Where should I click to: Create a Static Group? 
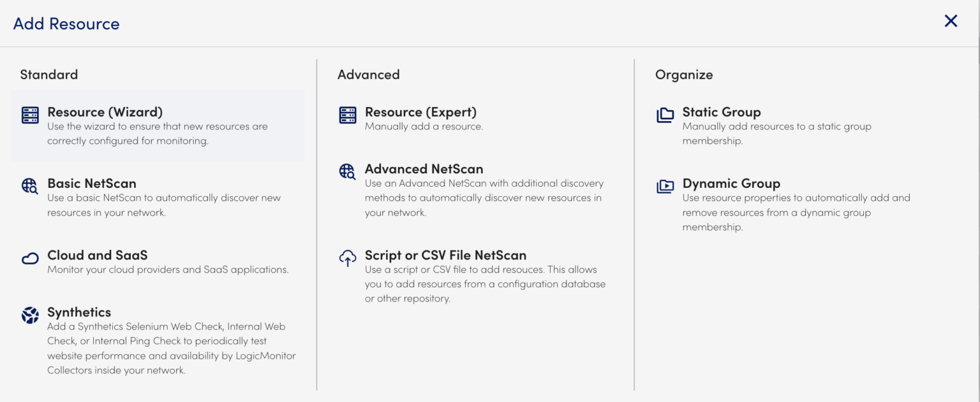(722, 111)
